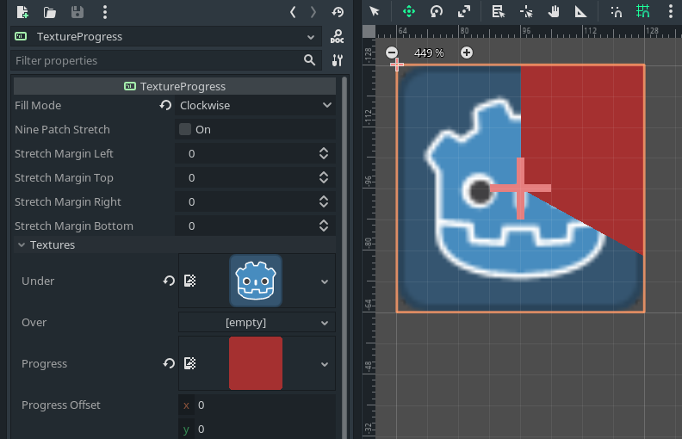Screen dimensions: 682x439
Task: Step the Stretch Margin Bottom value
Action: [324, 226]
